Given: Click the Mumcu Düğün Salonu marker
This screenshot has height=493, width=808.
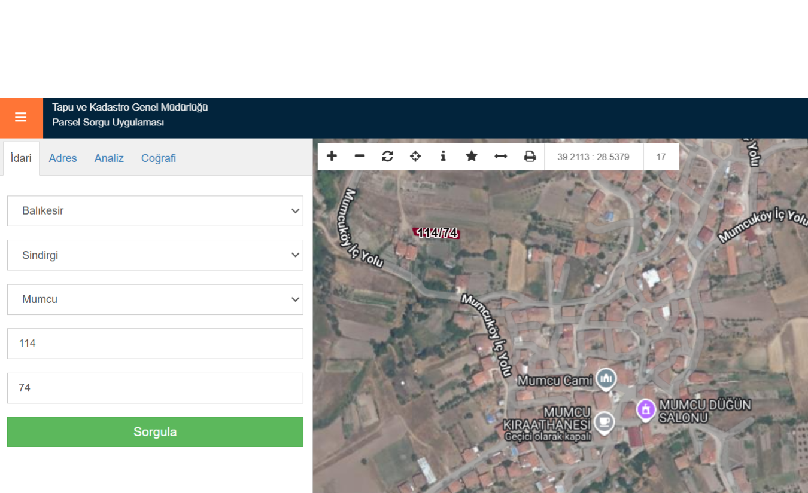Looking at the screenshot, I should pyautogui.click(x=645, y=410).
